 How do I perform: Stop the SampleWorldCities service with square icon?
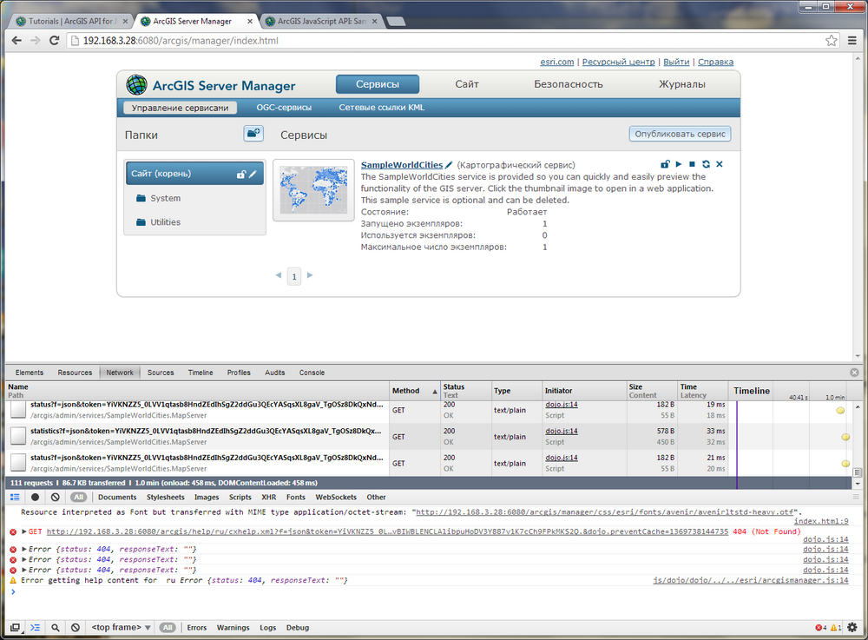coord(692,164)
